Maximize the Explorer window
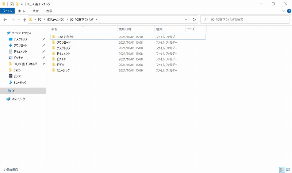292x173 pixels. click(273, 4)
